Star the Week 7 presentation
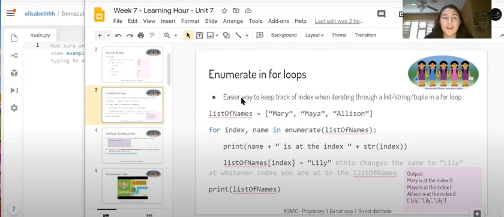 click(x=224, y=11)
